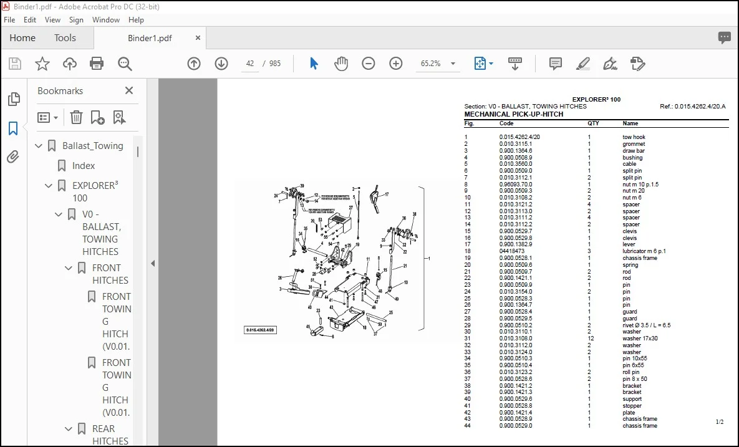
Task: Select the FRONT HITCHES bookmark
Action: [110, 274]
